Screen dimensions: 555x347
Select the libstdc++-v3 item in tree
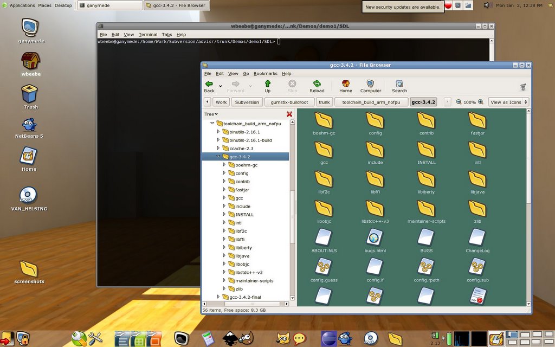(x=249, y=272)
